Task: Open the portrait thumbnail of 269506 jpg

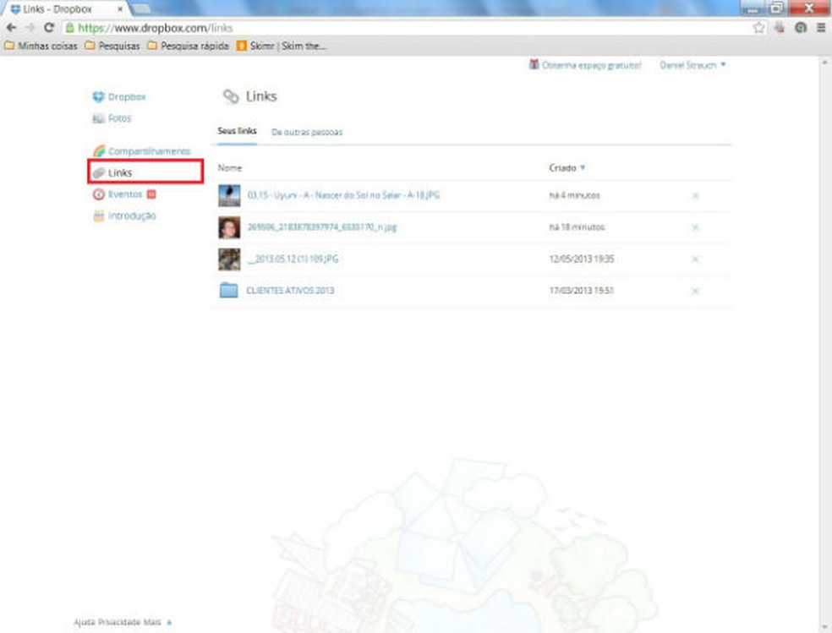Action: pyautogui.click(x=229, y=227)
